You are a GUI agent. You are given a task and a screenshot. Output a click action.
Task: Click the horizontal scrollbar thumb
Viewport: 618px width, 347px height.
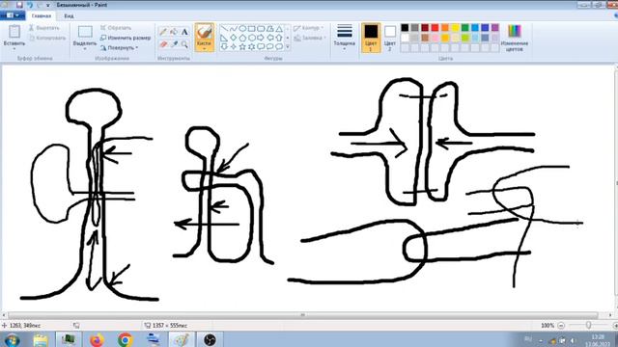point(302,315)
